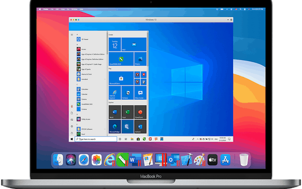Open Microsoft Store tile
Screen dimensions: 302x189
pos(121,78)
